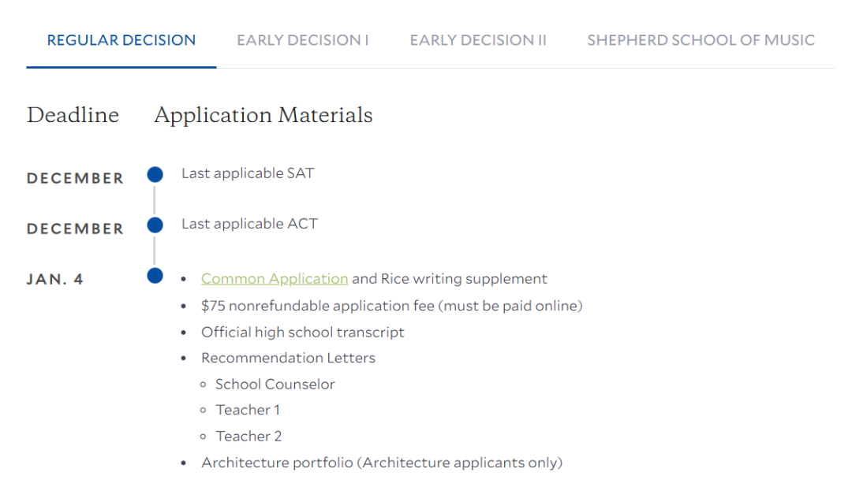
Task: Click the blue timeline dot for Jan. 4
Action: pyautogui.click(x=155, y=275)
